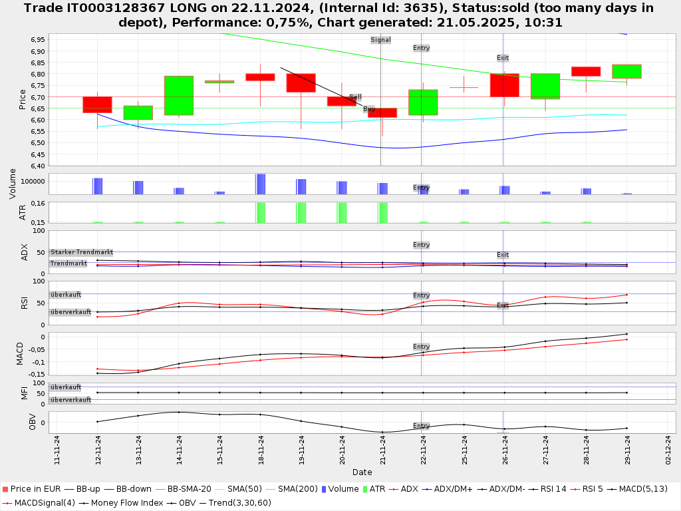Click the large green candle on 14-11-24
The width and height of the screenshot is (681, 511).
(179, 95)
